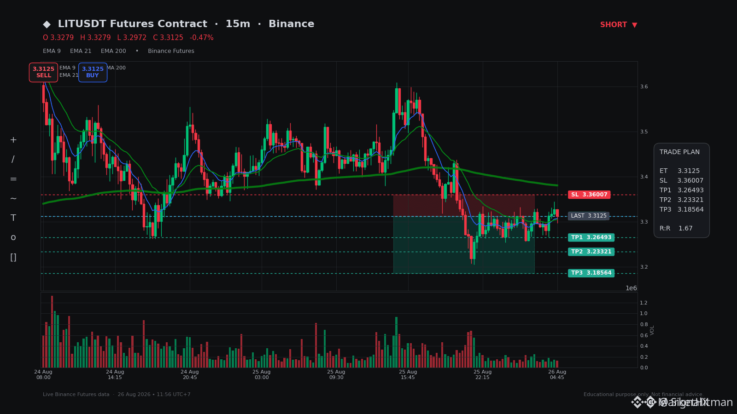Click the EMA 9 legend entry inside the chart
The width and height of the screenshot is (737, 414).
pyautogui.click(x=67, y=68)
